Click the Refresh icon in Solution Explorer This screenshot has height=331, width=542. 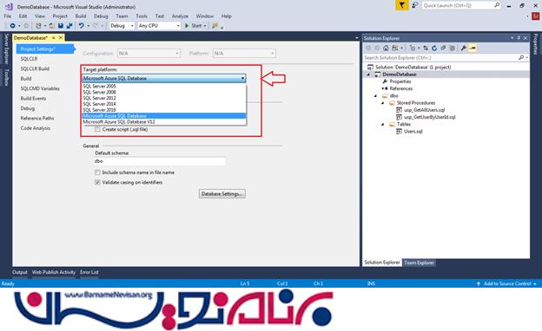click(434, 49)
